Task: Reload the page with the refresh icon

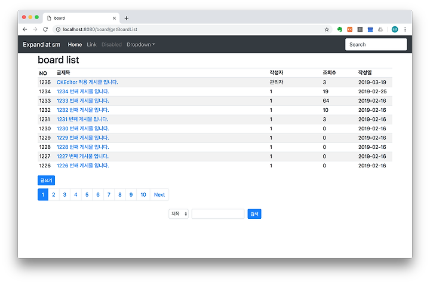Action: click(45, 29)
